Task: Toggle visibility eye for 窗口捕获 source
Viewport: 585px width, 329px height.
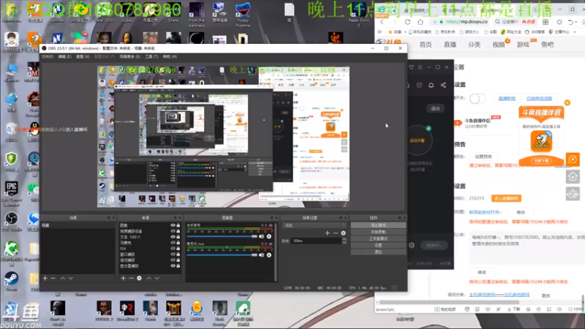Action: point(173,254)
